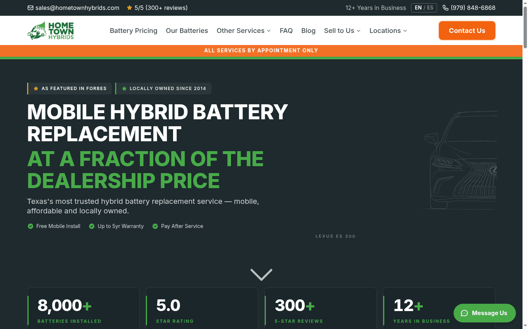528x329 pixels.
Task: Click the "AS FEATURED IN FORBES" badge text
Action: point(74,89)
